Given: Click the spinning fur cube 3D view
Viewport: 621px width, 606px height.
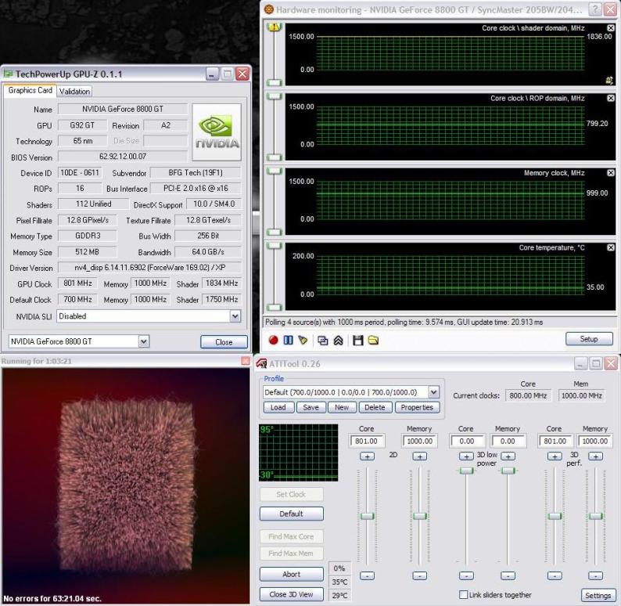Looking at the screenshot, I should [126, 485].
